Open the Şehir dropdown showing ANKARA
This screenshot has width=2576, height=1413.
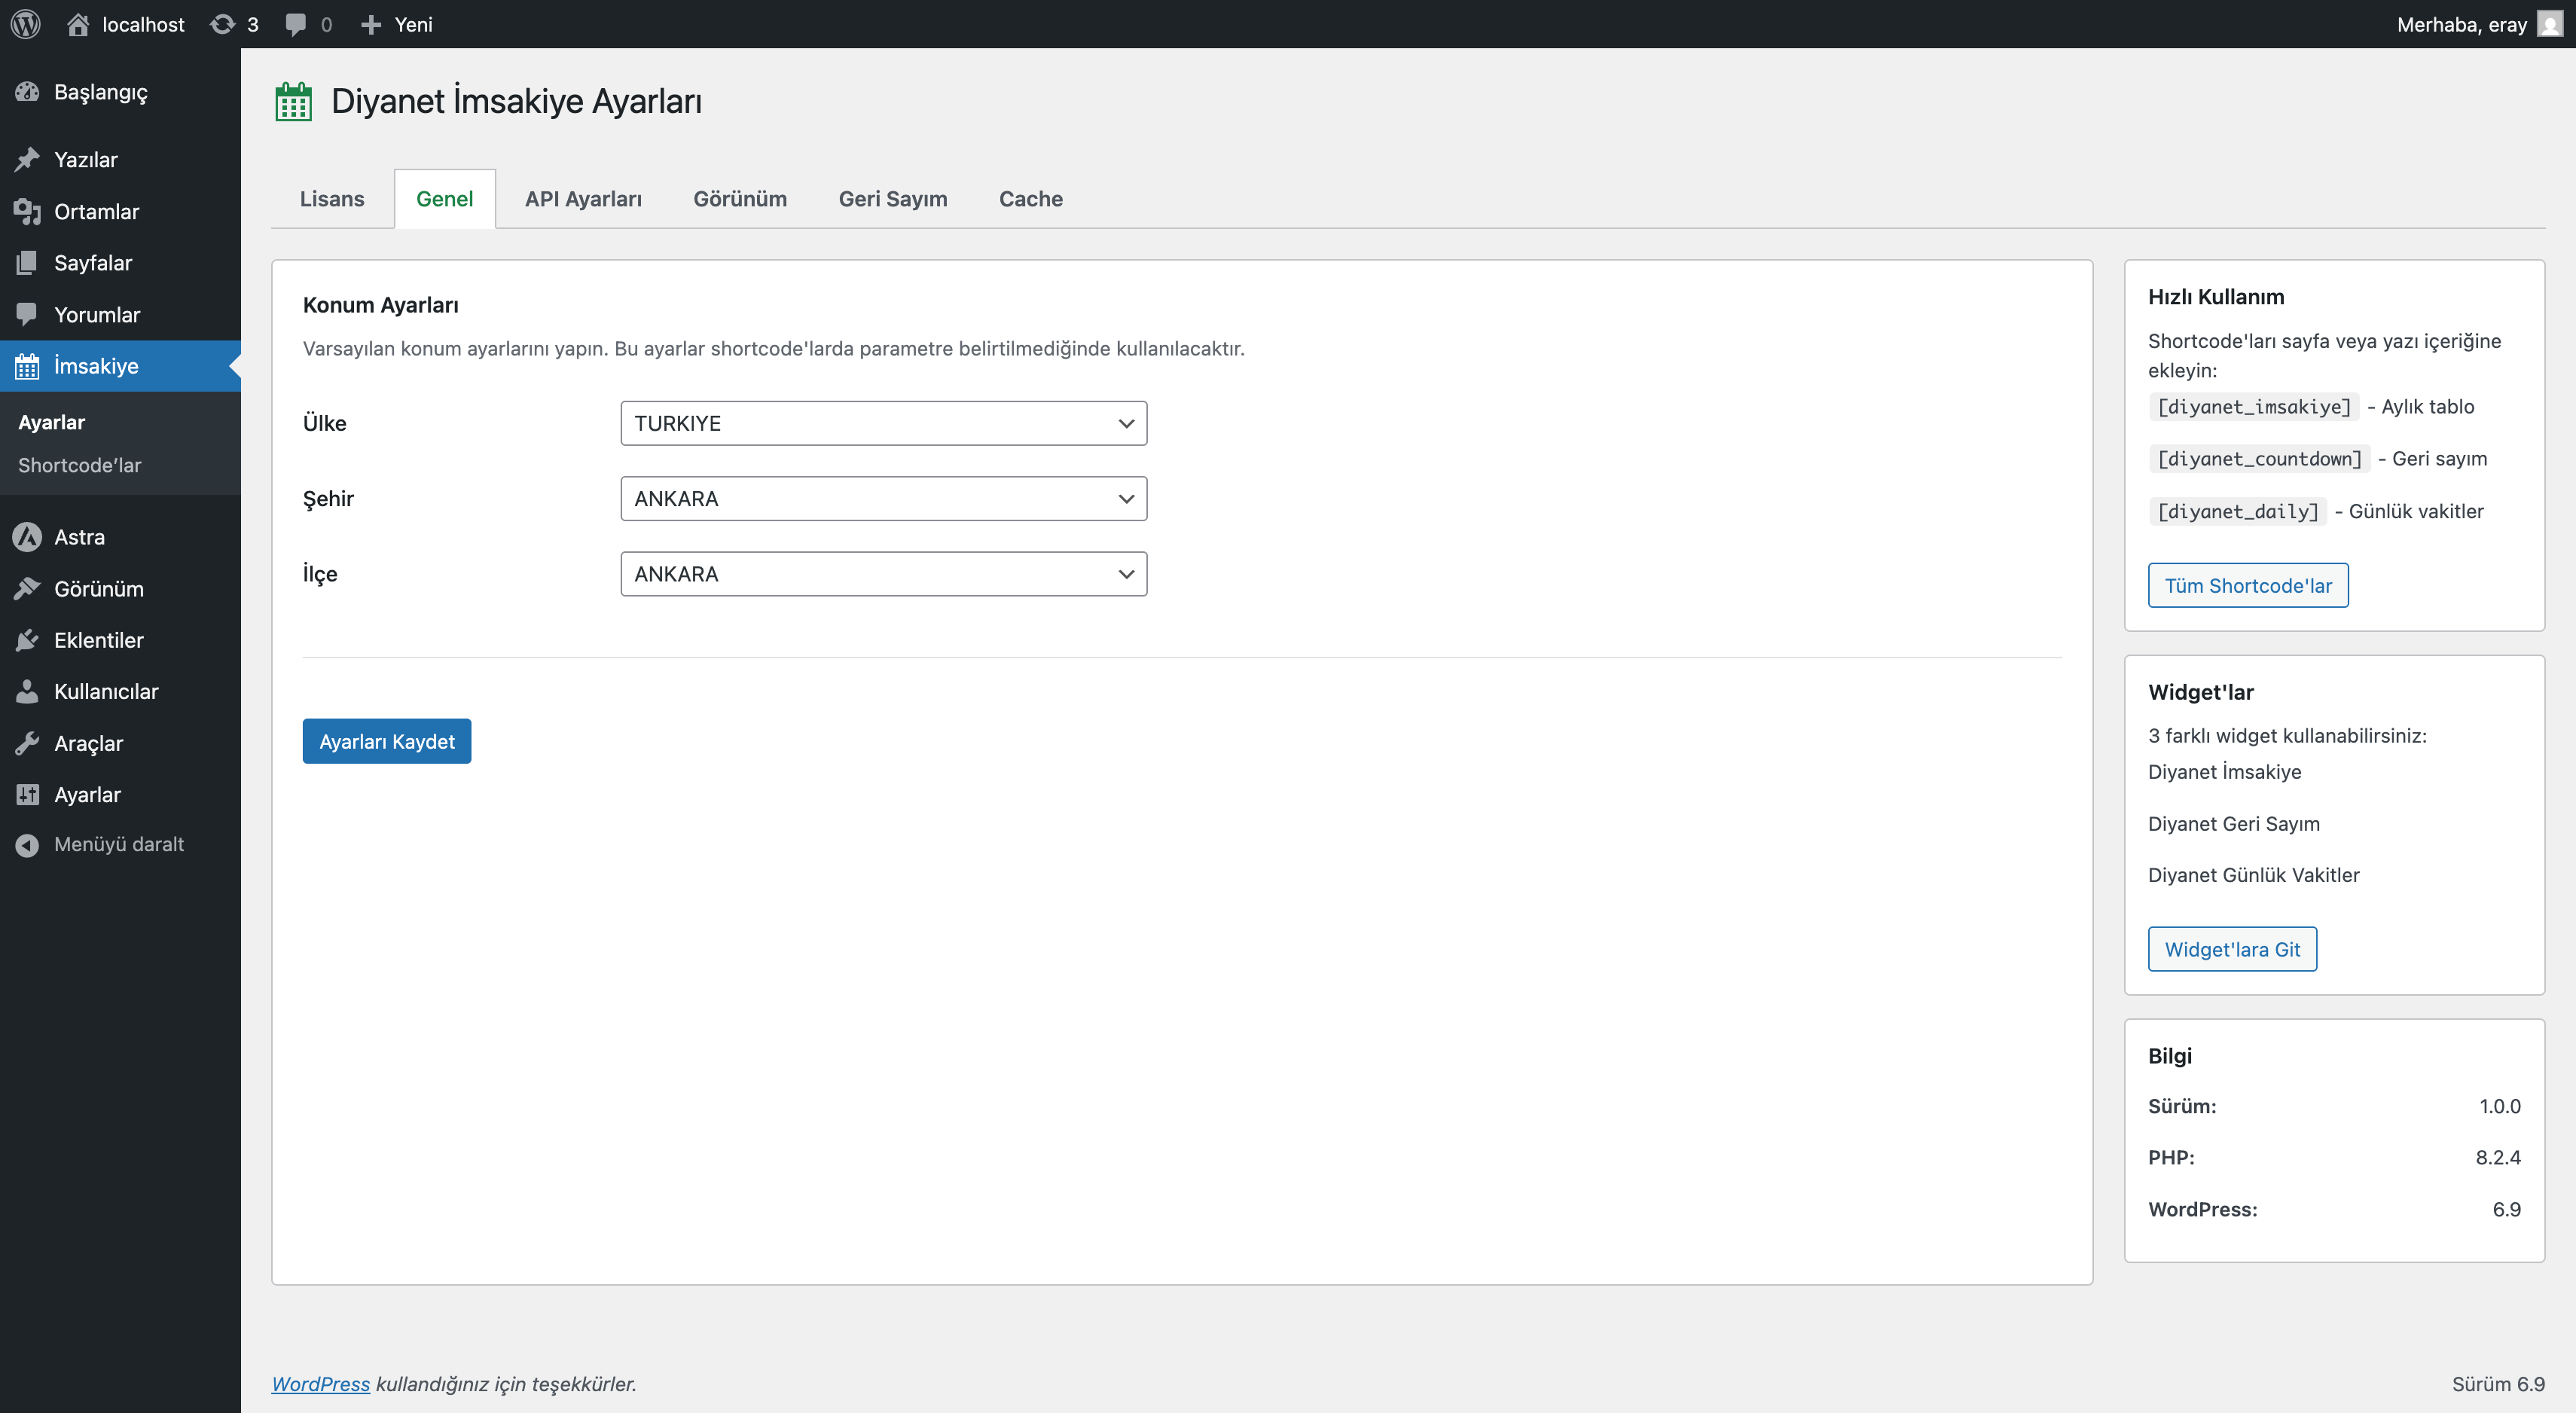click(883, 498)
